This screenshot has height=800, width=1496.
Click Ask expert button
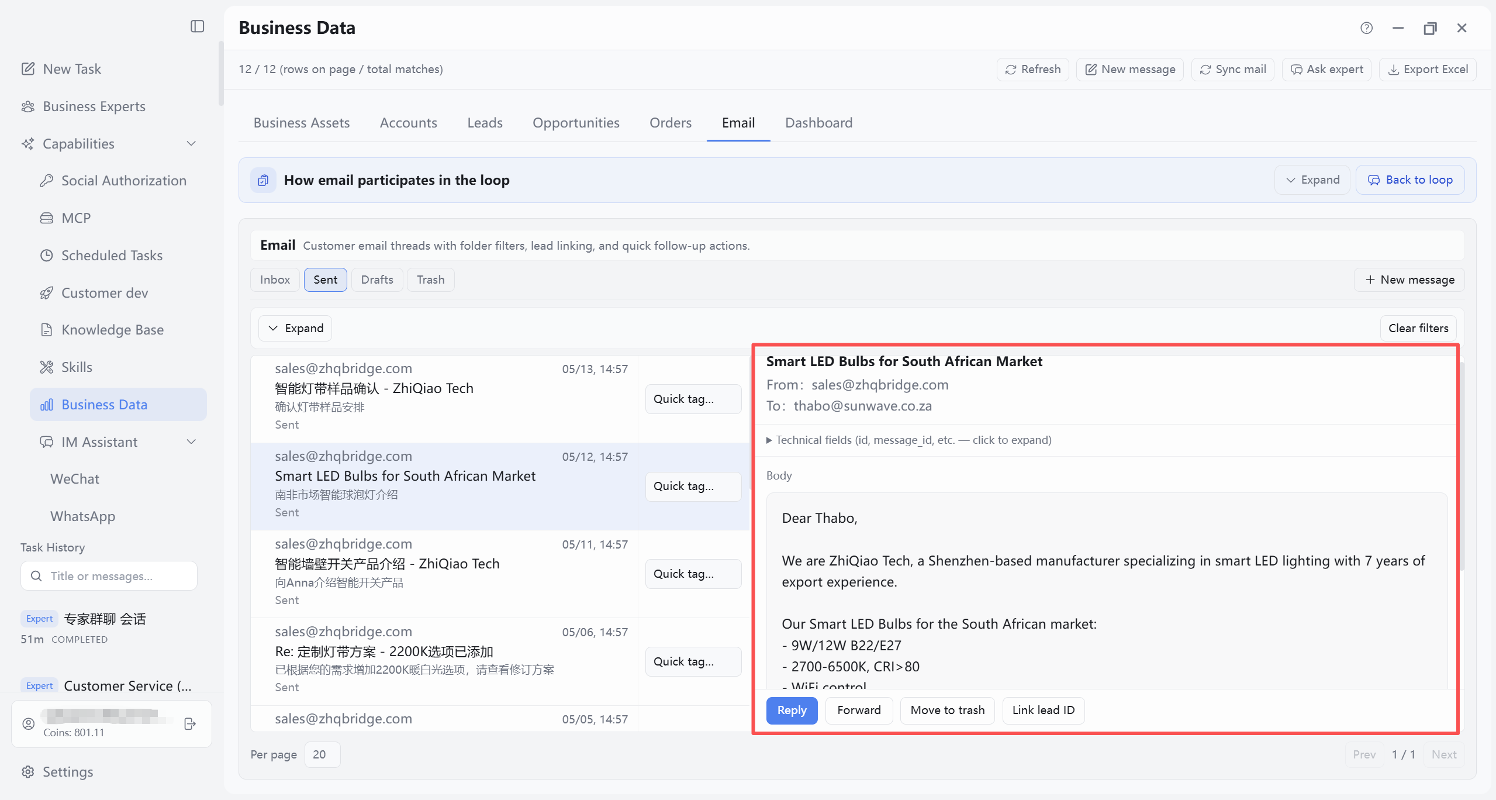(x=1326, y=70)
